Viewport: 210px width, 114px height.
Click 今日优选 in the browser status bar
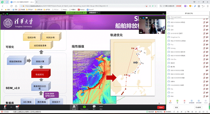[5, 112]
